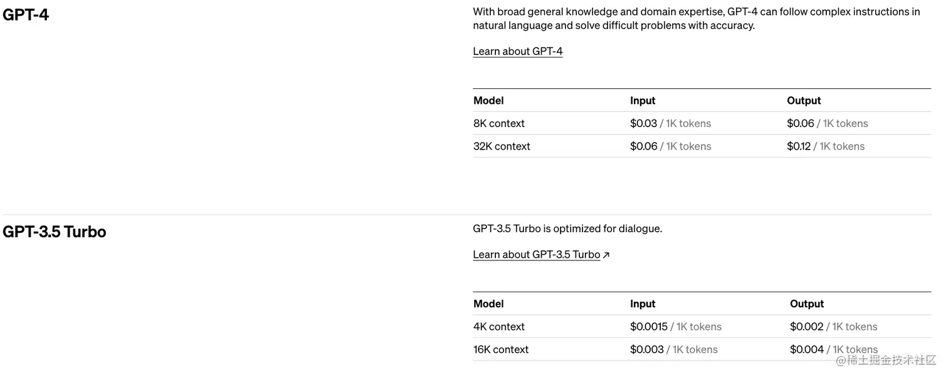Click the GPT-4 table 'Input' column header
Image resolution: width=948 pixels, height=378 pixels.
coord(642,101)
